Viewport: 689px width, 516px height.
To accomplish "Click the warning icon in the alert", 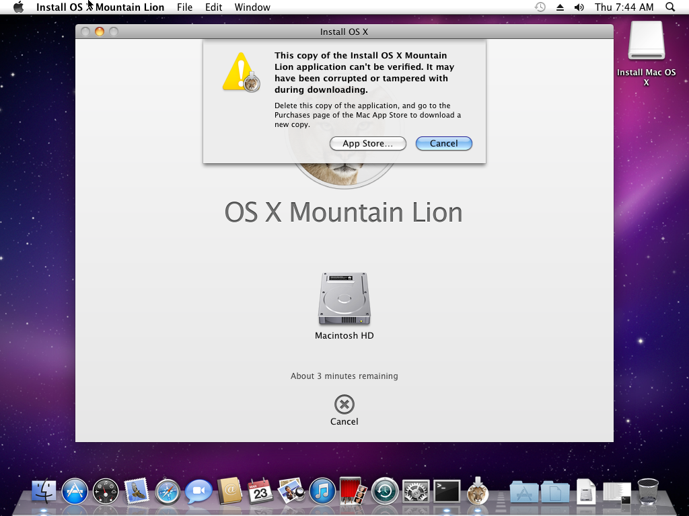I will point(242,72).
